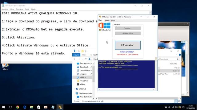Open the Arquivo menu in Notepad

(5, 9)
